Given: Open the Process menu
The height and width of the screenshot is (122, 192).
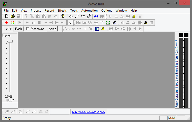Looking at the screenshot, I should 36,11.
